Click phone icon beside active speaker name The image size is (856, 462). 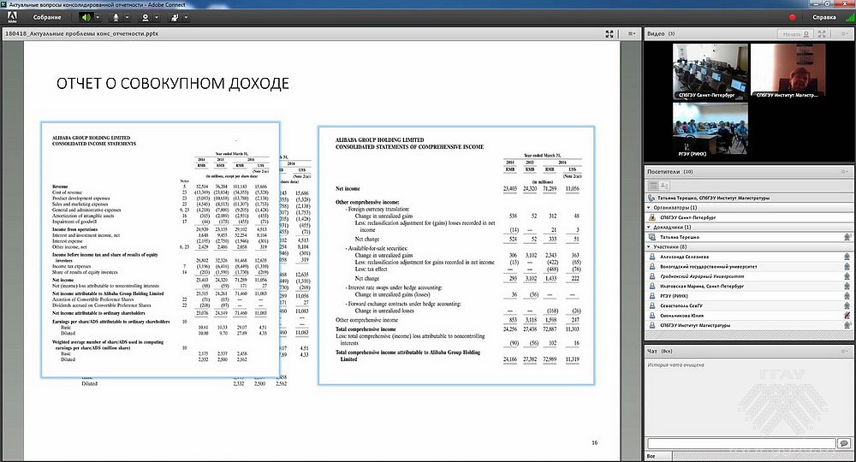point(651,198)
